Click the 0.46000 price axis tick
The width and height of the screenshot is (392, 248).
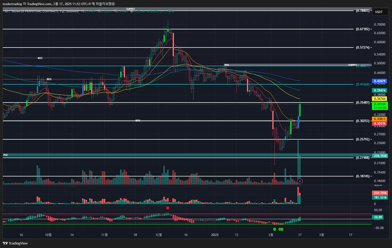pos(379,73)
